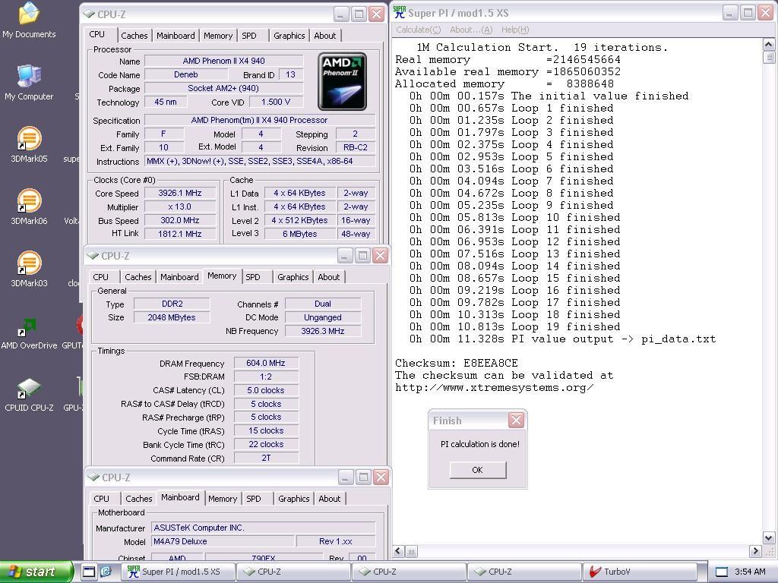Click the system tray monitor icon
778x583 pixels.
722,572
